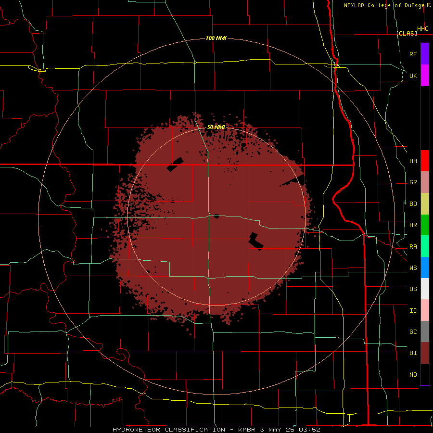
Task: Click the GR legend label
Action: click(x=413, y=182)
